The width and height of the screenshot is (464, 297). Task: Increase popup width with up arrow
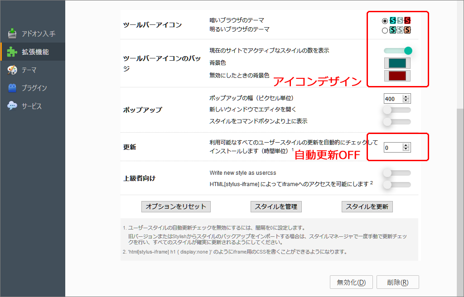(x=406, y=96)
